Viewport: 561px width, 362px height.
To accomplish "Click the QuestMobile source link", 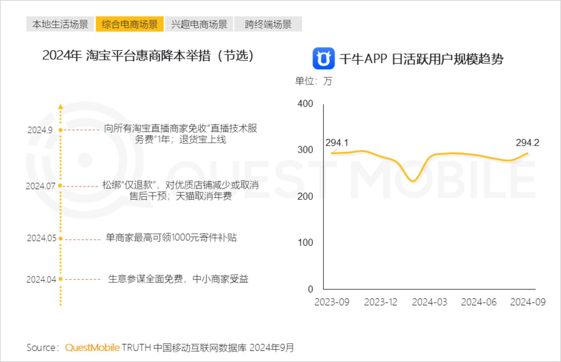I will (x=92, y=348).
